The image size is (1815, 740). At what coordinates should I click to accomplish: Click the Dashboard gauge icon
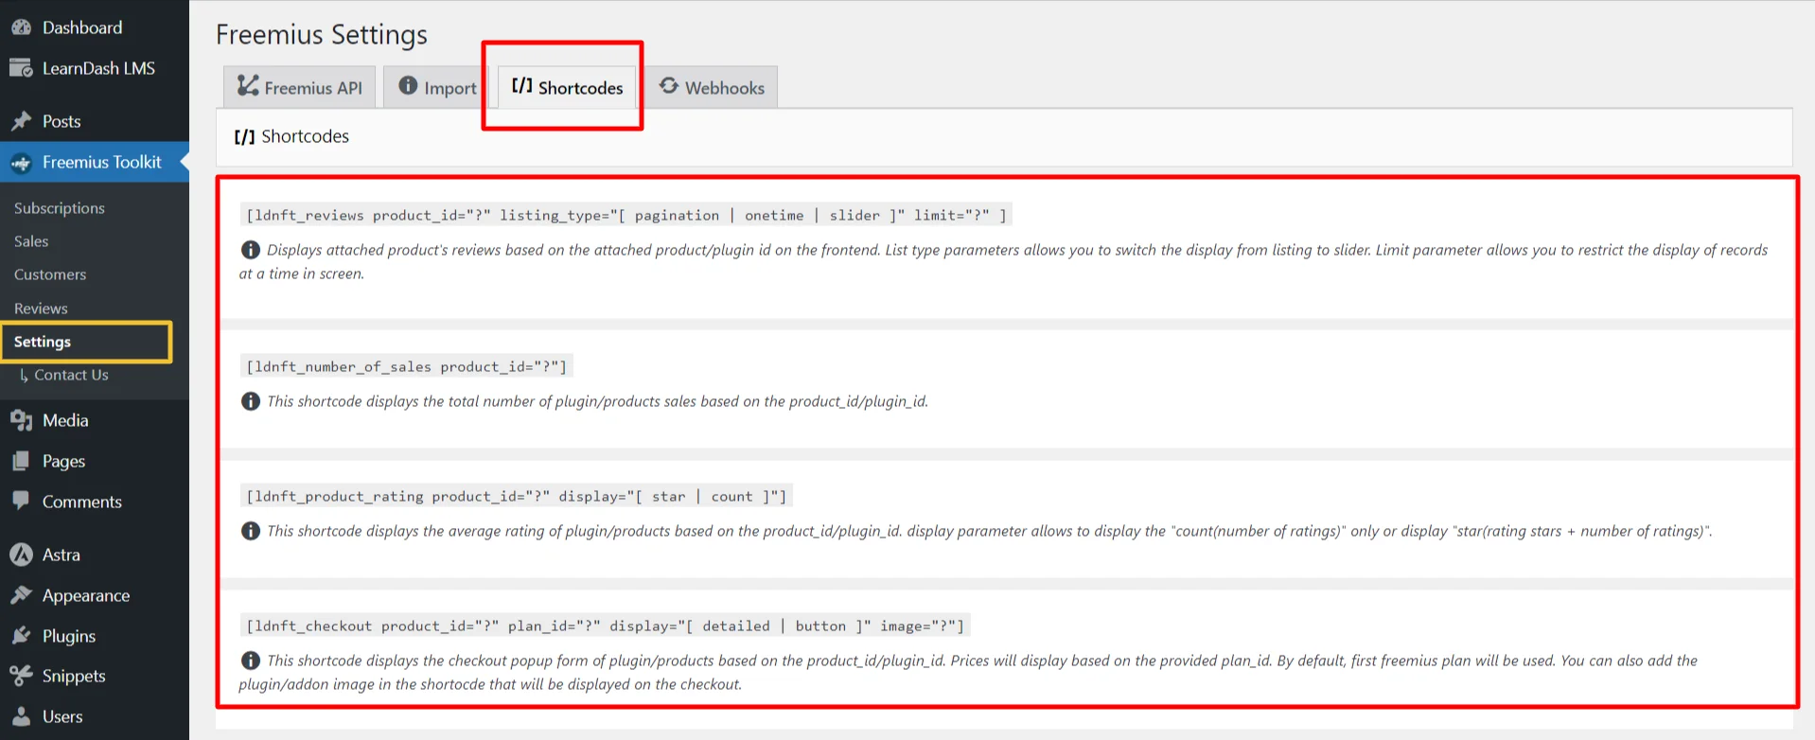click(x=21, y=27)
